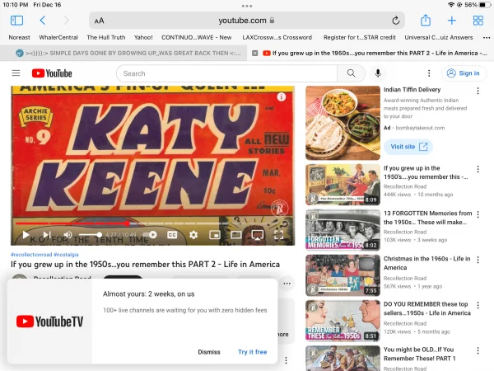This screenshot has width=494, height=371.
Task: Open Christmas in the 1960s thumbnail
Action: 343,275
